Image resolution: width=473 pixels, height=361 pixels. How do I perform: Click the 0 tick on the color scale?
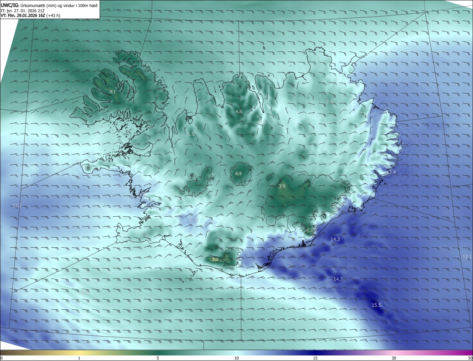pyautogui.click(x=1, y=358)
